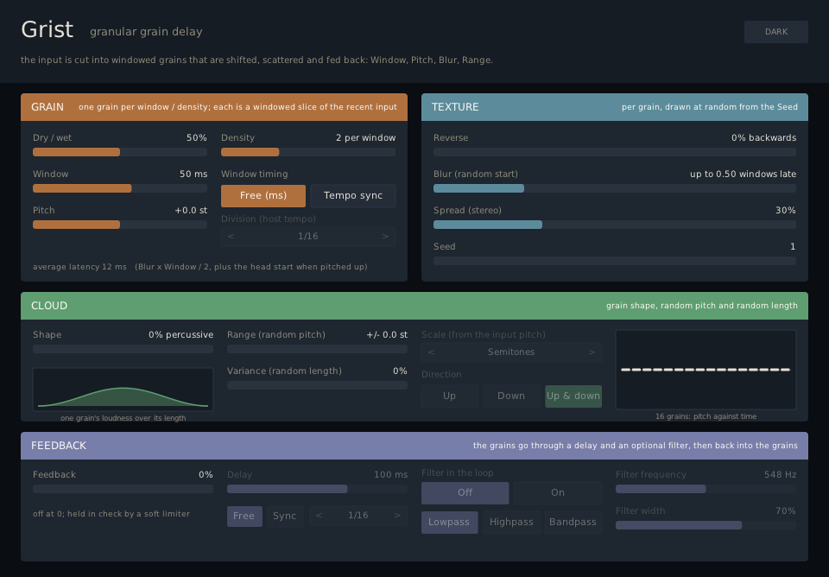Select the Up direction
Image resolution: width=829 pixels, height=577 pixels.
click(x=449, y=396)
